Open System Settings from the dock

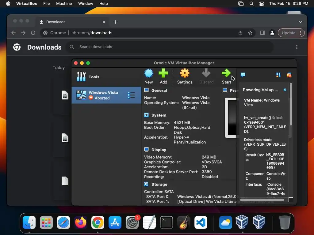tap(132, 222)
